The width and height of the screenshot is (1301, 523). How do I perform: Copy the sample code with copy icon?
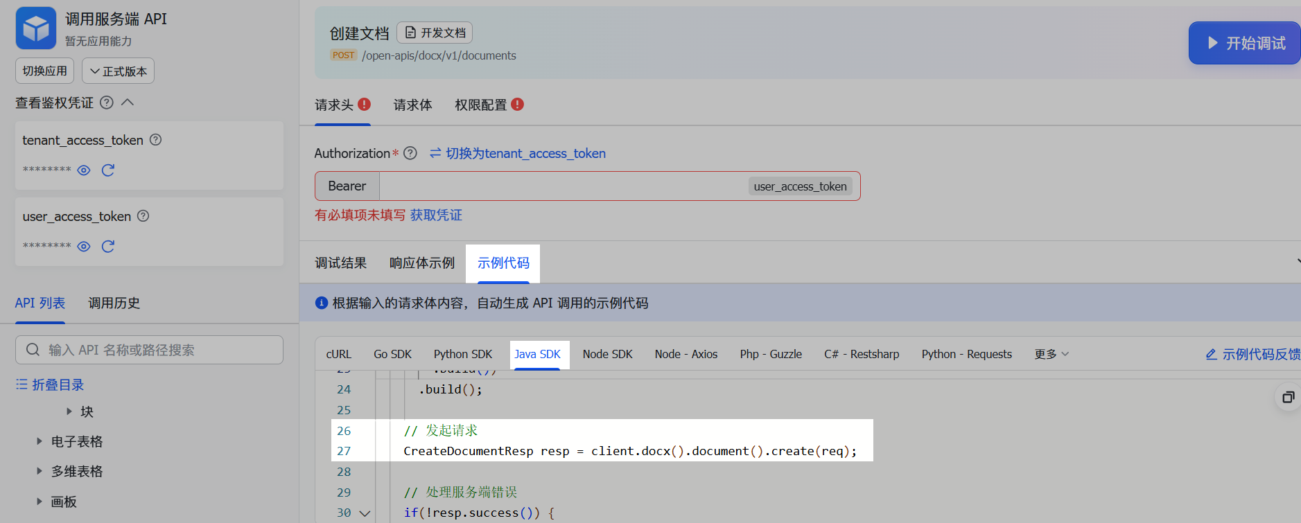[1288, 397]
